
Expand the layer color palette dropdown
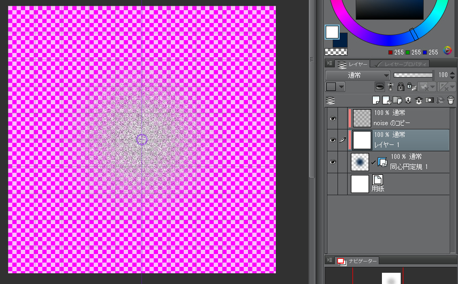[341, 87]
